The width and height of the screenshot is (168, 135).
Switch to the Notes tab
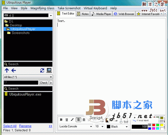(x=83, y=14)
